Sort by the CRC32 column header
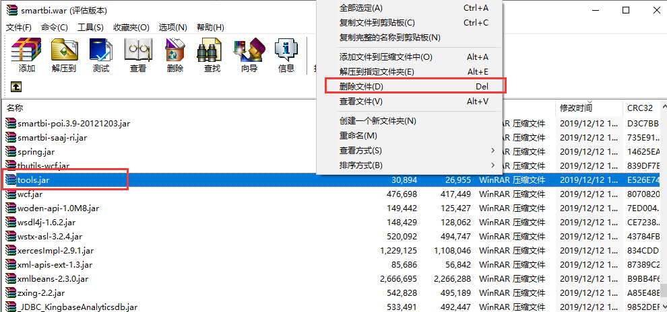Screen dimensions: 667x312 tap(640, 108)
